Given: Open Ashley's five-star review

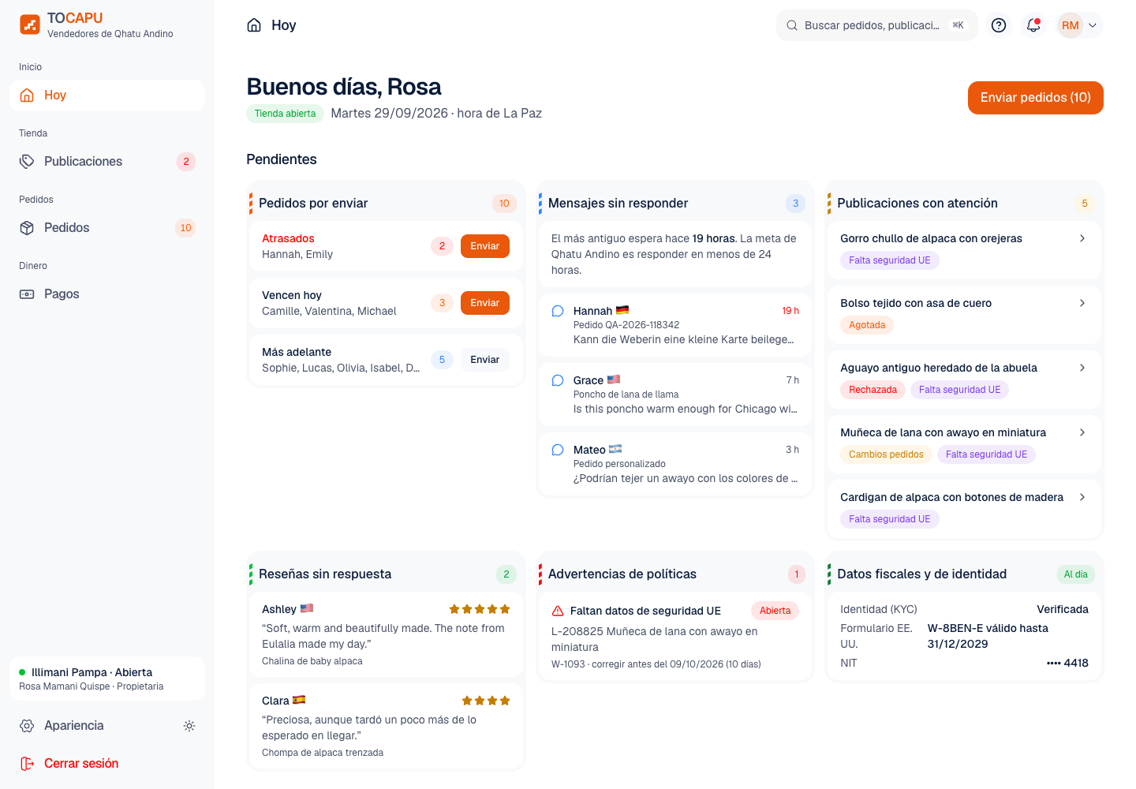Looking at the screenshot, I should click(x=386, y=634).
